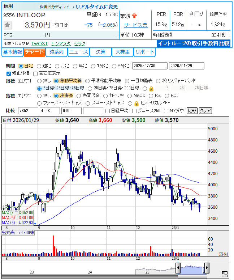Collapse the MA legend with the blue triangle
This screenshot has width=234, height=280.
point(35,224)
